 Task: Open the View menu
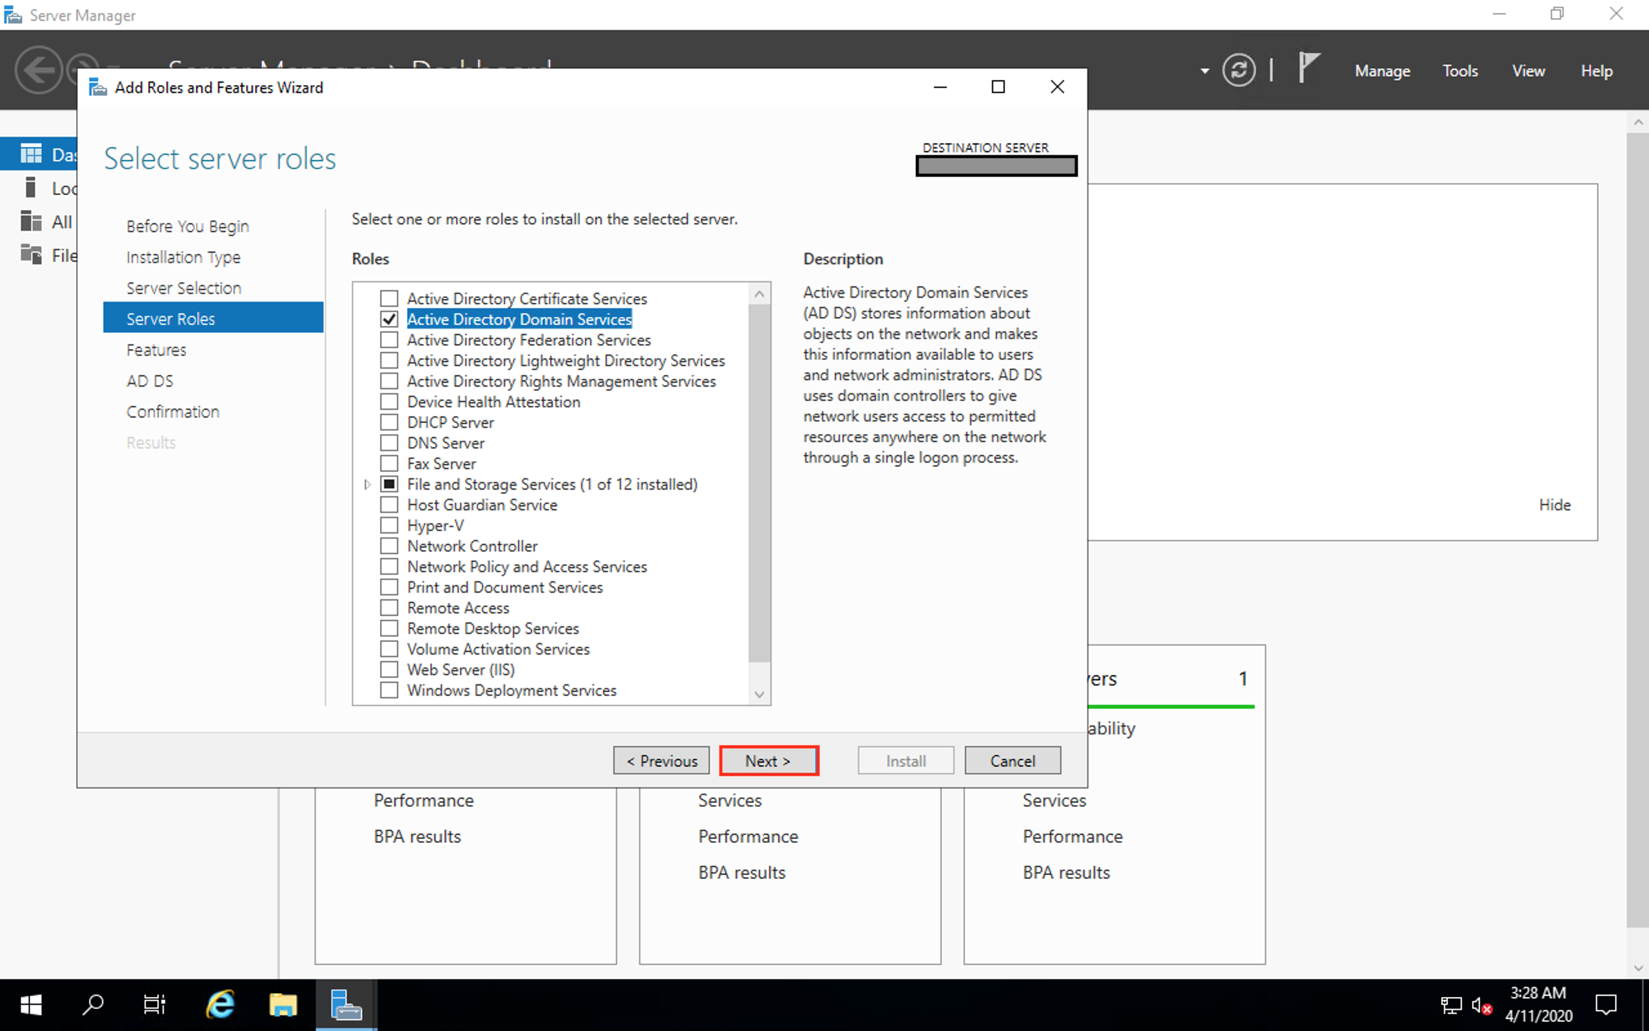(1528, 71)
